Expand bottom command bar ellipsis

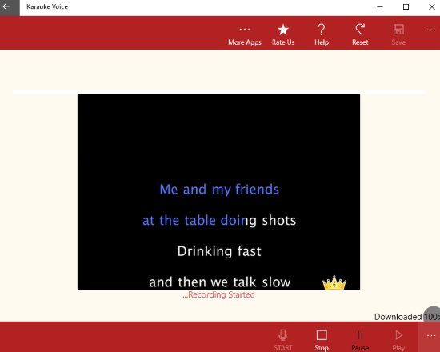click(431, 336)
